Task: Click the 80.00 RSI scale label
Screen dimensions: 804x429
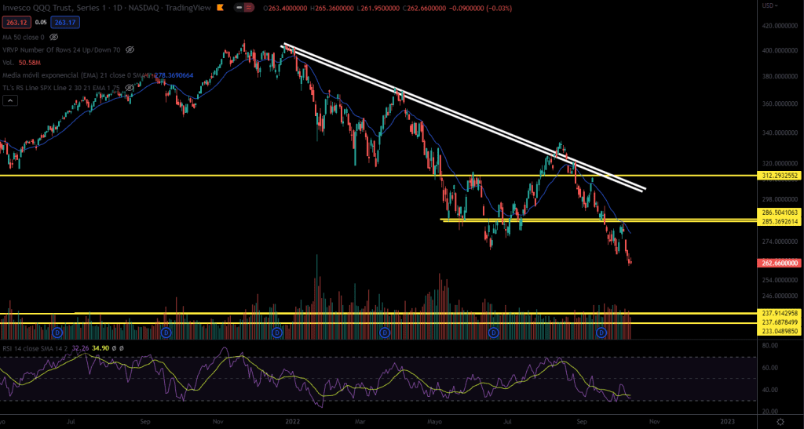Action: [771, 346]
